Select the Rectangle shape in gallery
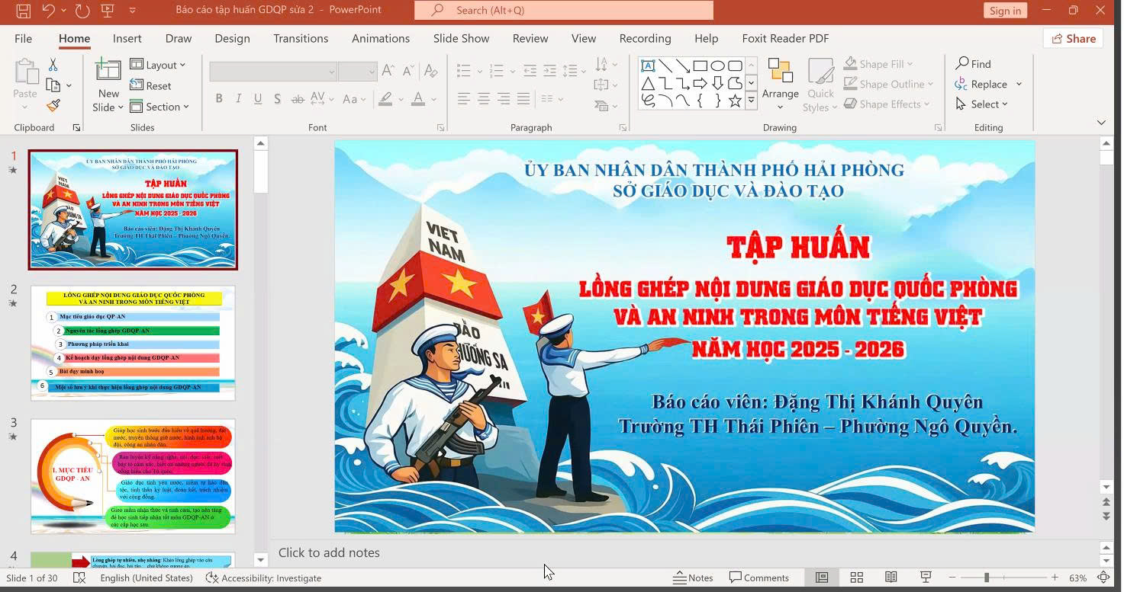1124x592 pixels. tap(700, 66)
